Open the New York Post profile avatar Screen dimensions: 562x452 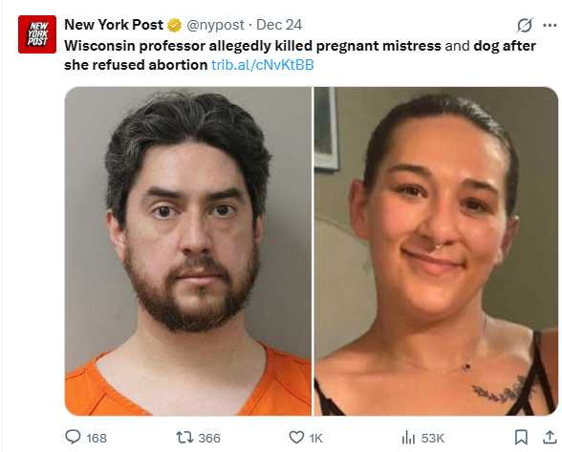pyautogui.click(x=37, y=34)
